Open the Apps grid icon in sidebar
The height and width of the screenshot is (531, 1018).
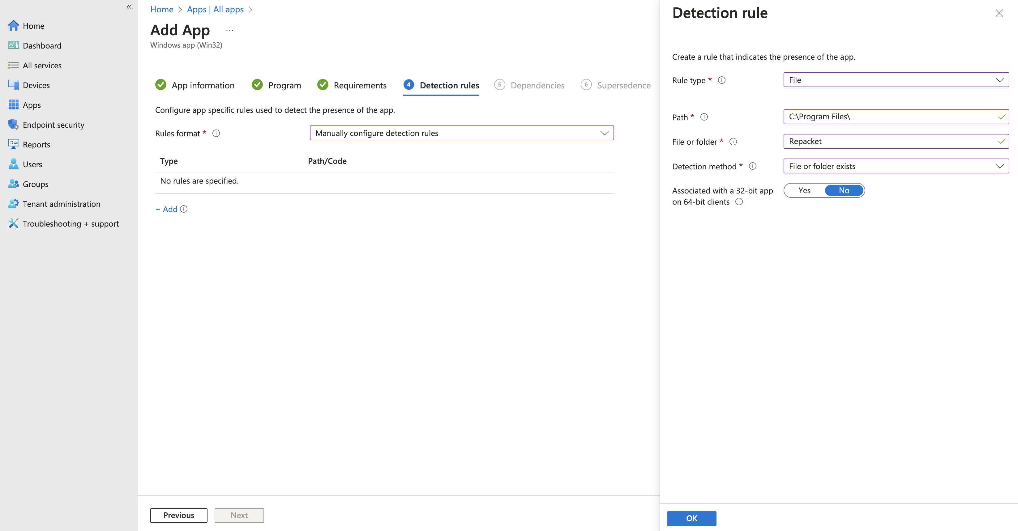[13, 105]
